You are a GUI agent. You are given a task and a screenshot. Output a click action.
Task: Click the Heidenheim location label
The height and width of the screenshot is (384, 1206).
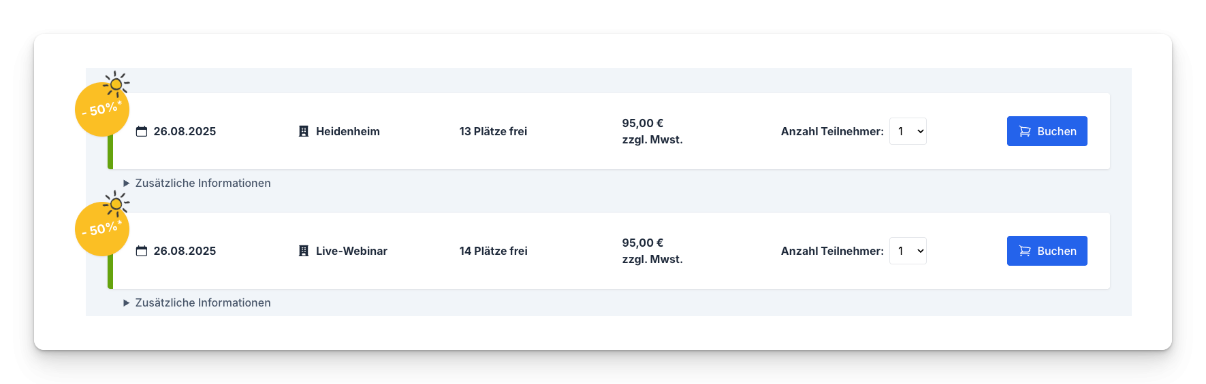pyautogui.click(x=348, y=131)
